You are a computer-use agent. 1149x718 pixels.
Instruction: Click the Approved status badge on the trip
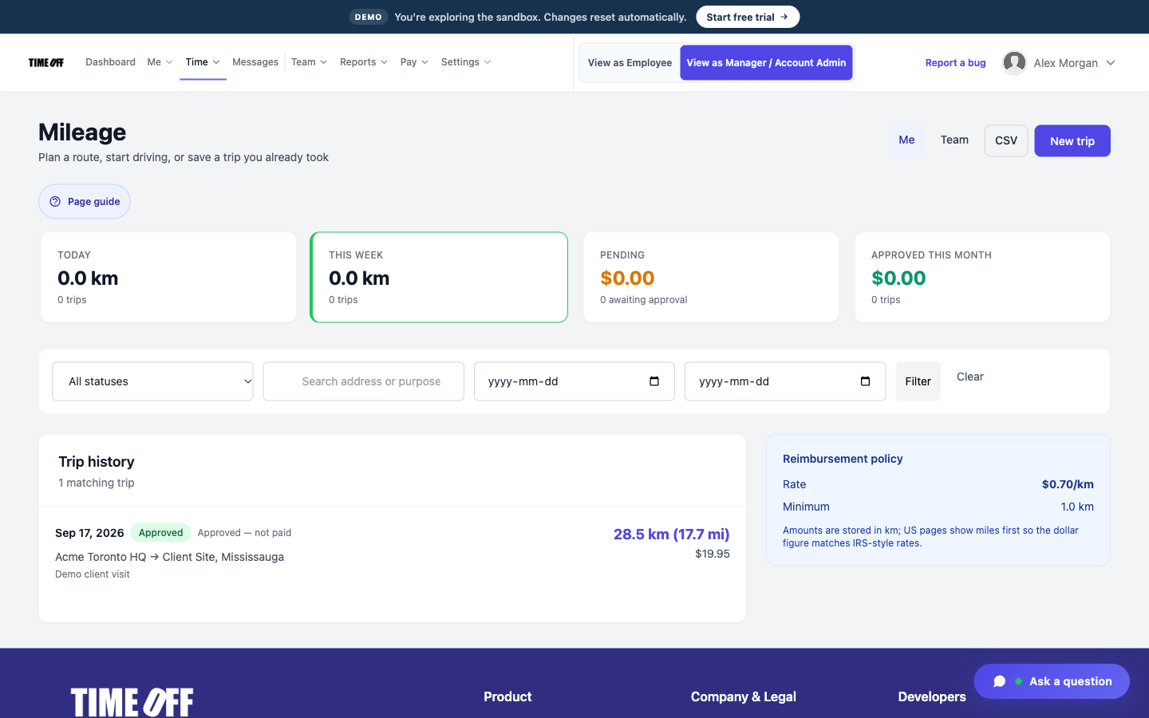(x=160, y=533)
